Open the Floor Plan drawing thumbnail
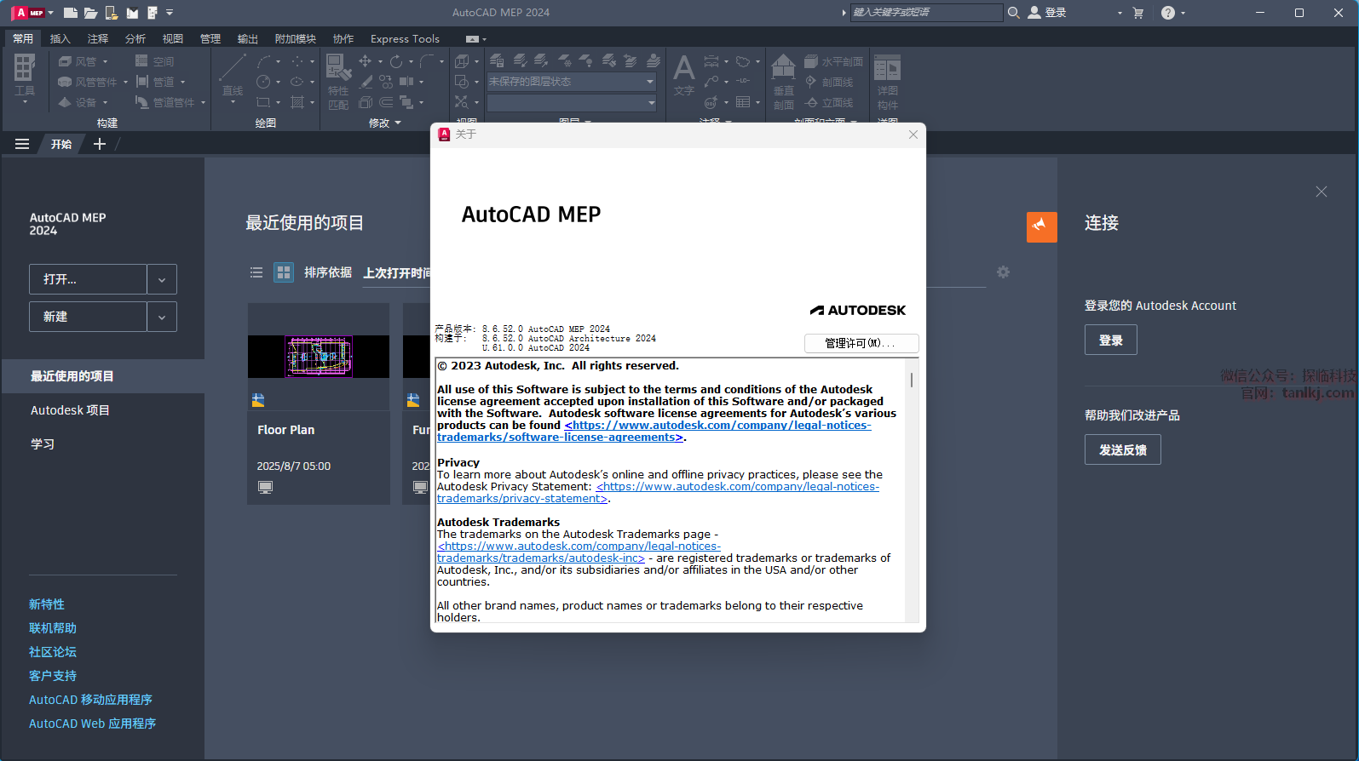The width and height of the screenshot is (1359, 761). [319, 356]
